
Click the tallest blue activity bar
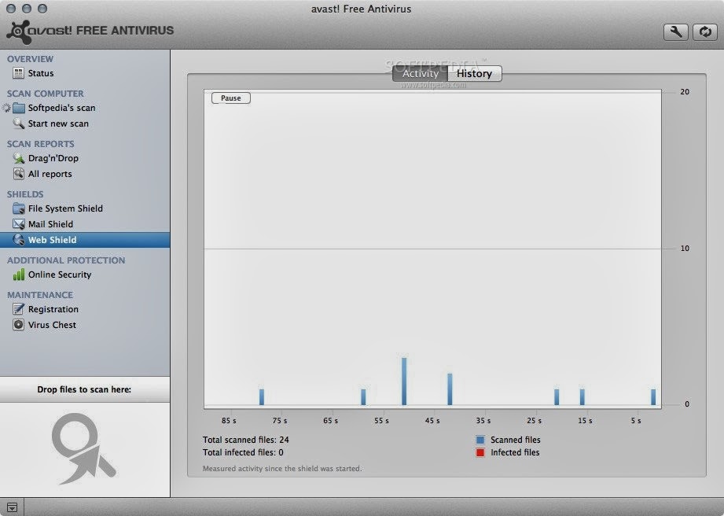coord(404,381)
